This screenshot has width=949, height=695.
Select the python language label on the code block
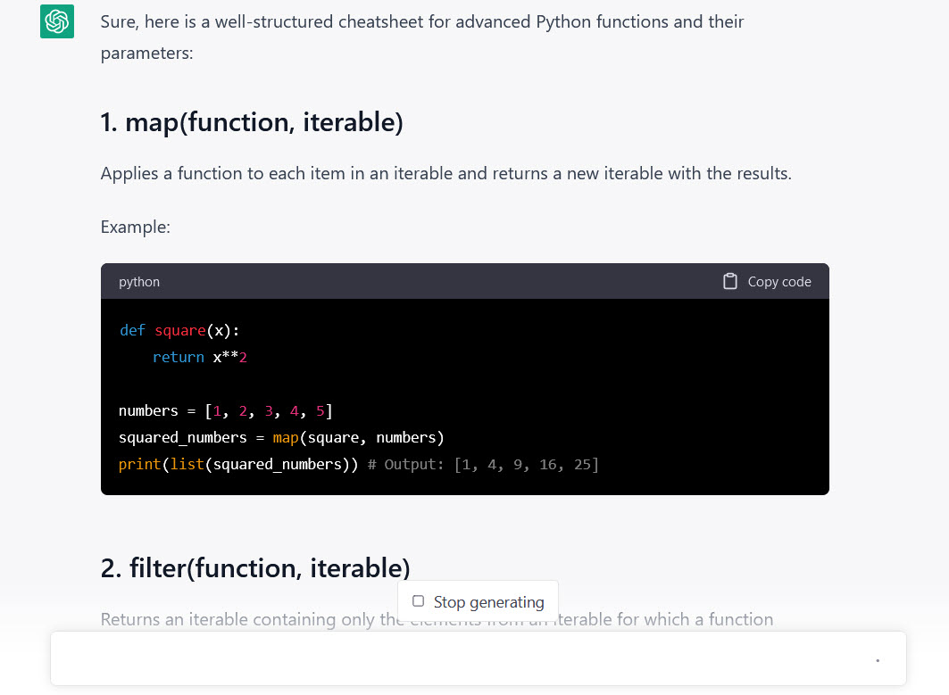[x=138, y=281]
